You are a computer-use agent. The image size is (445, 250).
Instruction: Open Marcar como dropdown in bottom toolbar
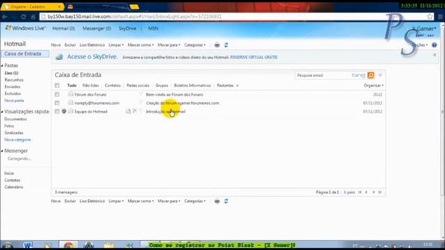click(x=140, y=201)
